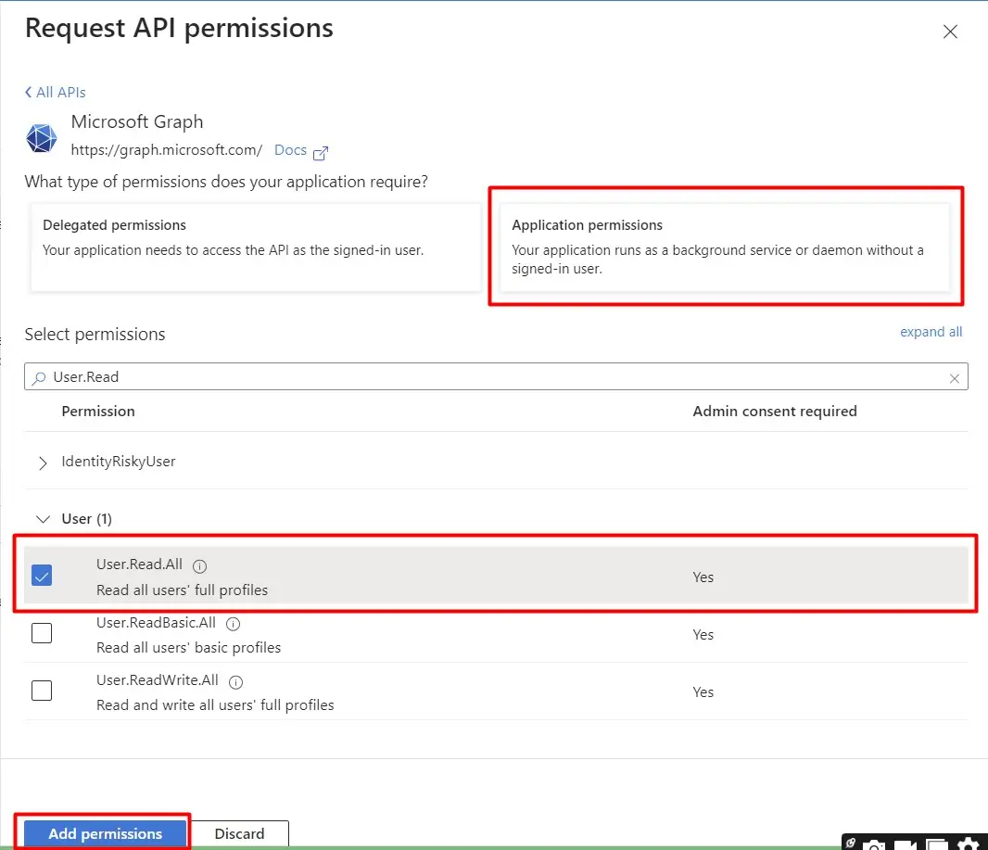
Task: Check the User.ReadBasic.All permission
Action: [x=42, y=633]
